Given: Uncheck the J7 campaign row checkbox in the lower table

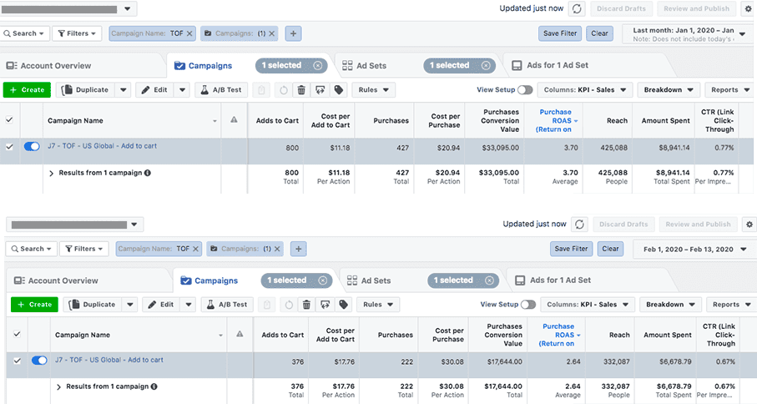Looking at the screenshot, I should tap(17, 361).
